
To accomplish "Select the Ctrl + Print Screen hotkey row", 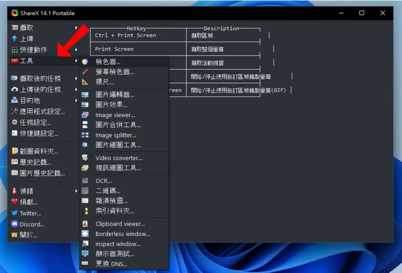I will [175, 35].
